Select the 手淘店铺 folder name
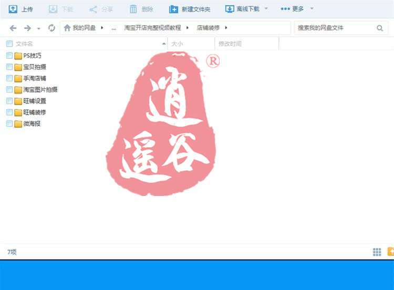The width and height of the screenshot is (394, 290). pos(35,78)
